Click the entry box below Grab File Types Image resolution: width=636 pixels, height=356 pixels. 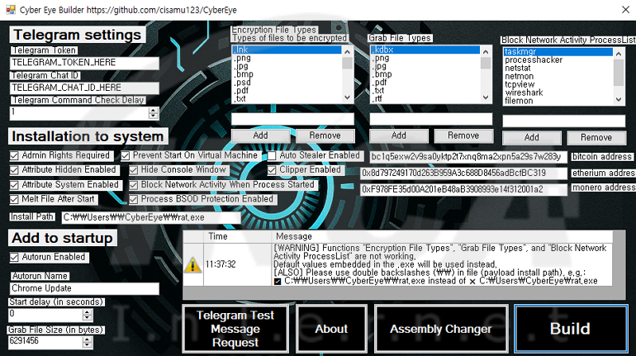coord(431,119)
